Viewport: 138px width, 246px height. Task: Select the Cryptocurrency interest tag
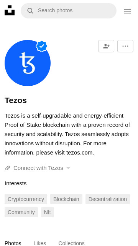click(x=26, y=199)
